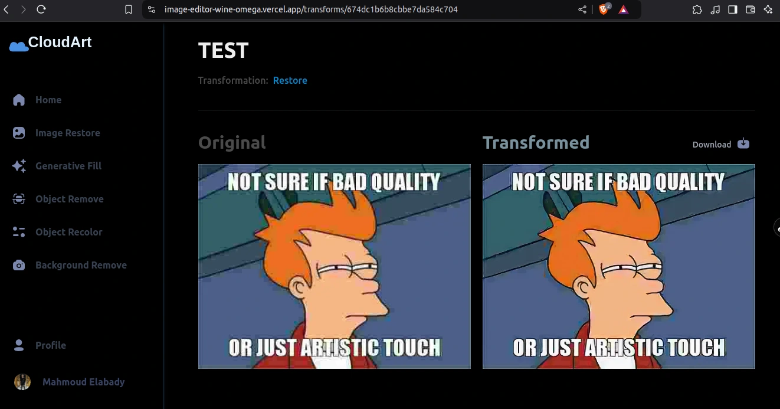780x409 pixels.
Task: Click the Restore transformation link
Action: pos(290,80)
